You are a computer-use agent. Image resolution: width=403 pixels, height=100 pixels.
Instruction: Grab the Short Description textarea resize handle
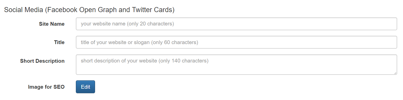(395, 73)
